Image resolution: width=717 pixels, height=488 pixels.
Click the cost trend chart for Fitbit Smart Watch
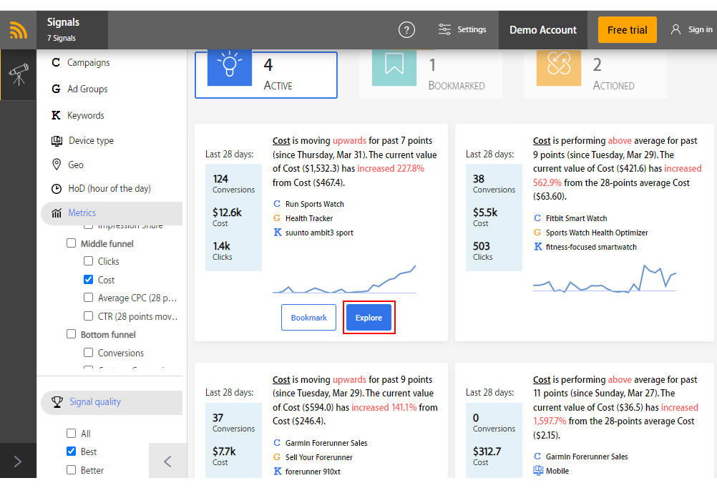605,278
